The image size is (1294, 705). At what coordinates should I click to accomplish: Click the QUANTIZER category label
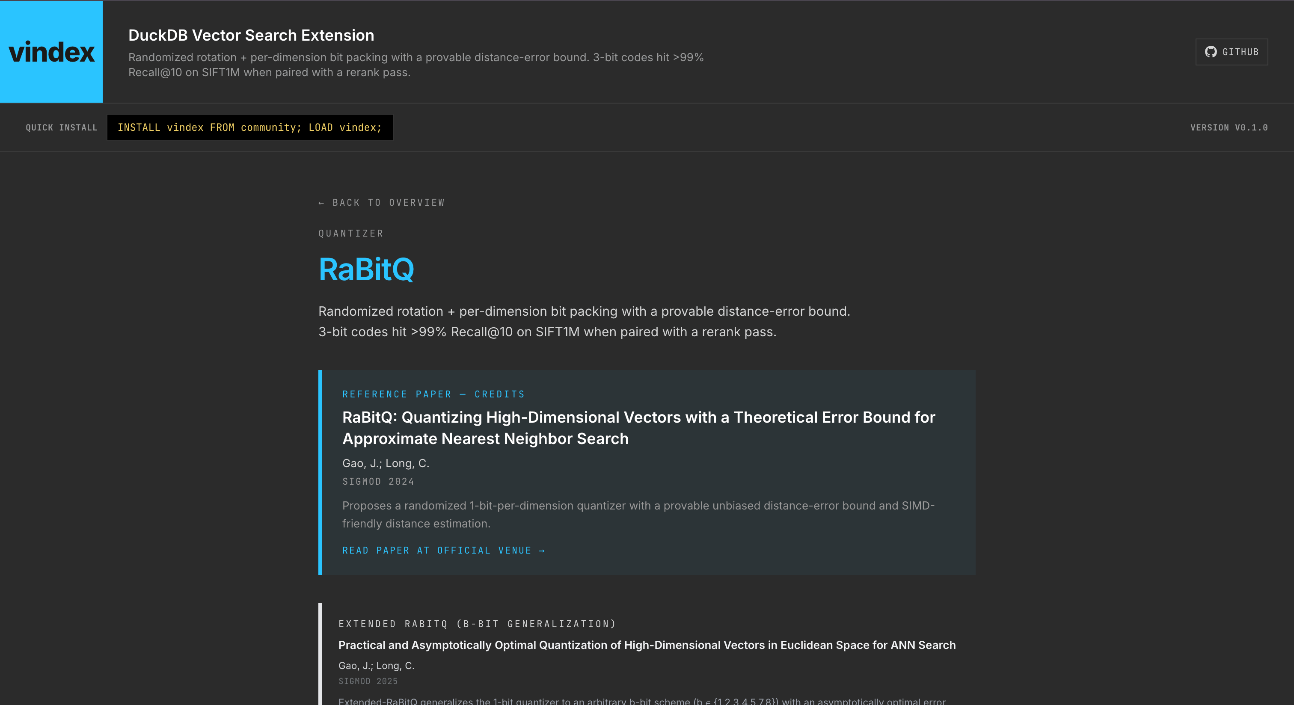(350, 233)
